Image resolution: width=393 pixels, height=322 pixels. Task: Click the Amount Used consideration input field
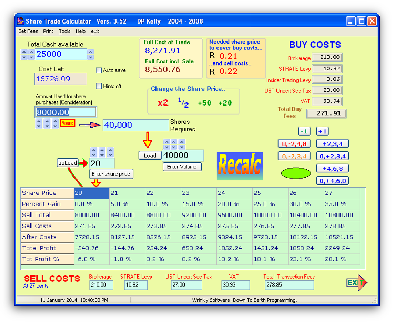click(x=66, y=112)
